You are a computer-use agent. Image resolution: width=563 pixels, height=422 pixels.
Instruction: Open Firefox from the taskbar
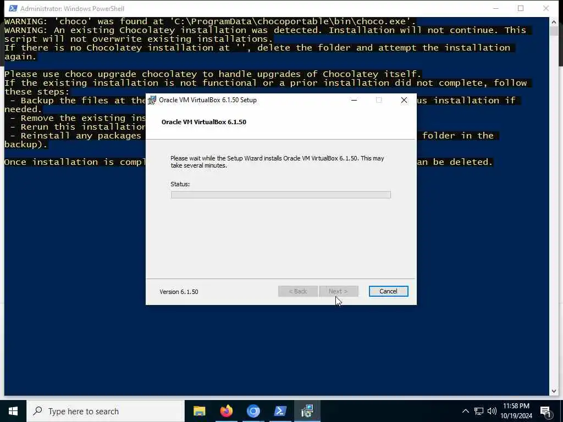click(x=226, y=411)
